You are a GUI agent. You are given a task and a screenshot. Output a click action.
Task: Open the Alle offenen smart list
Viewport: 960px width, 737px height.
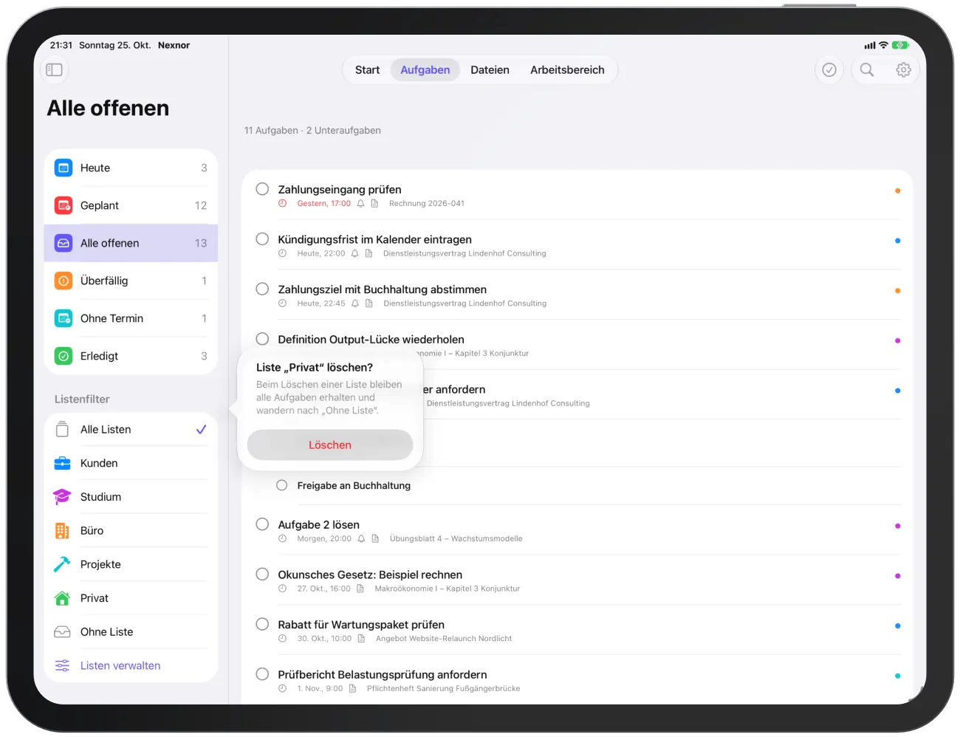131,244
